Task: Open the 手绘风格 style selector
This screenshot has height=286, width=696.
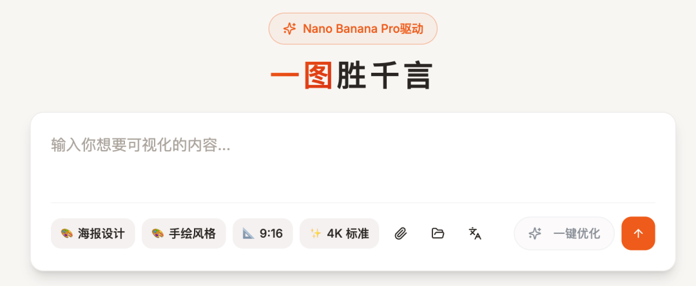Action: (x=184, y=233)
